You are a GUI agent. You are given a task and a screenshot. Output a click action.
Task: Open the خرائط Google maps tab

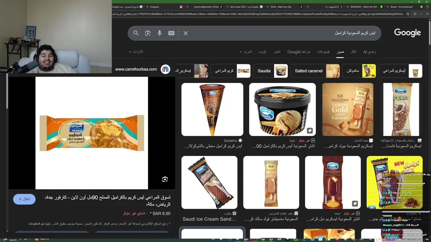pyautogui.click(x=299, y=52)
